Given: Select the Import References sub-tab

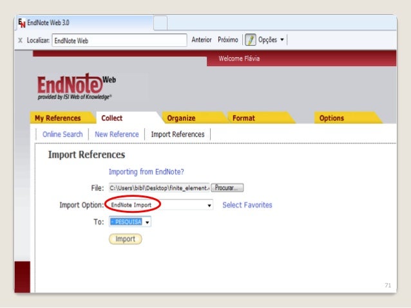Looking at the screenshot, I should click(178, 134).
